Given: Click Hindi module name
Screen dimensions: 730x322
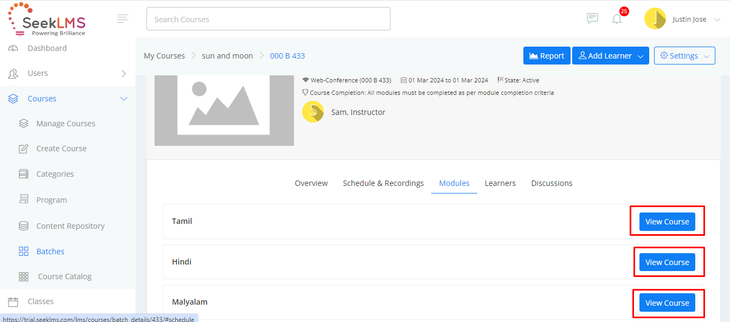Looking at the screenshot, I should click(x=182, y=262).
